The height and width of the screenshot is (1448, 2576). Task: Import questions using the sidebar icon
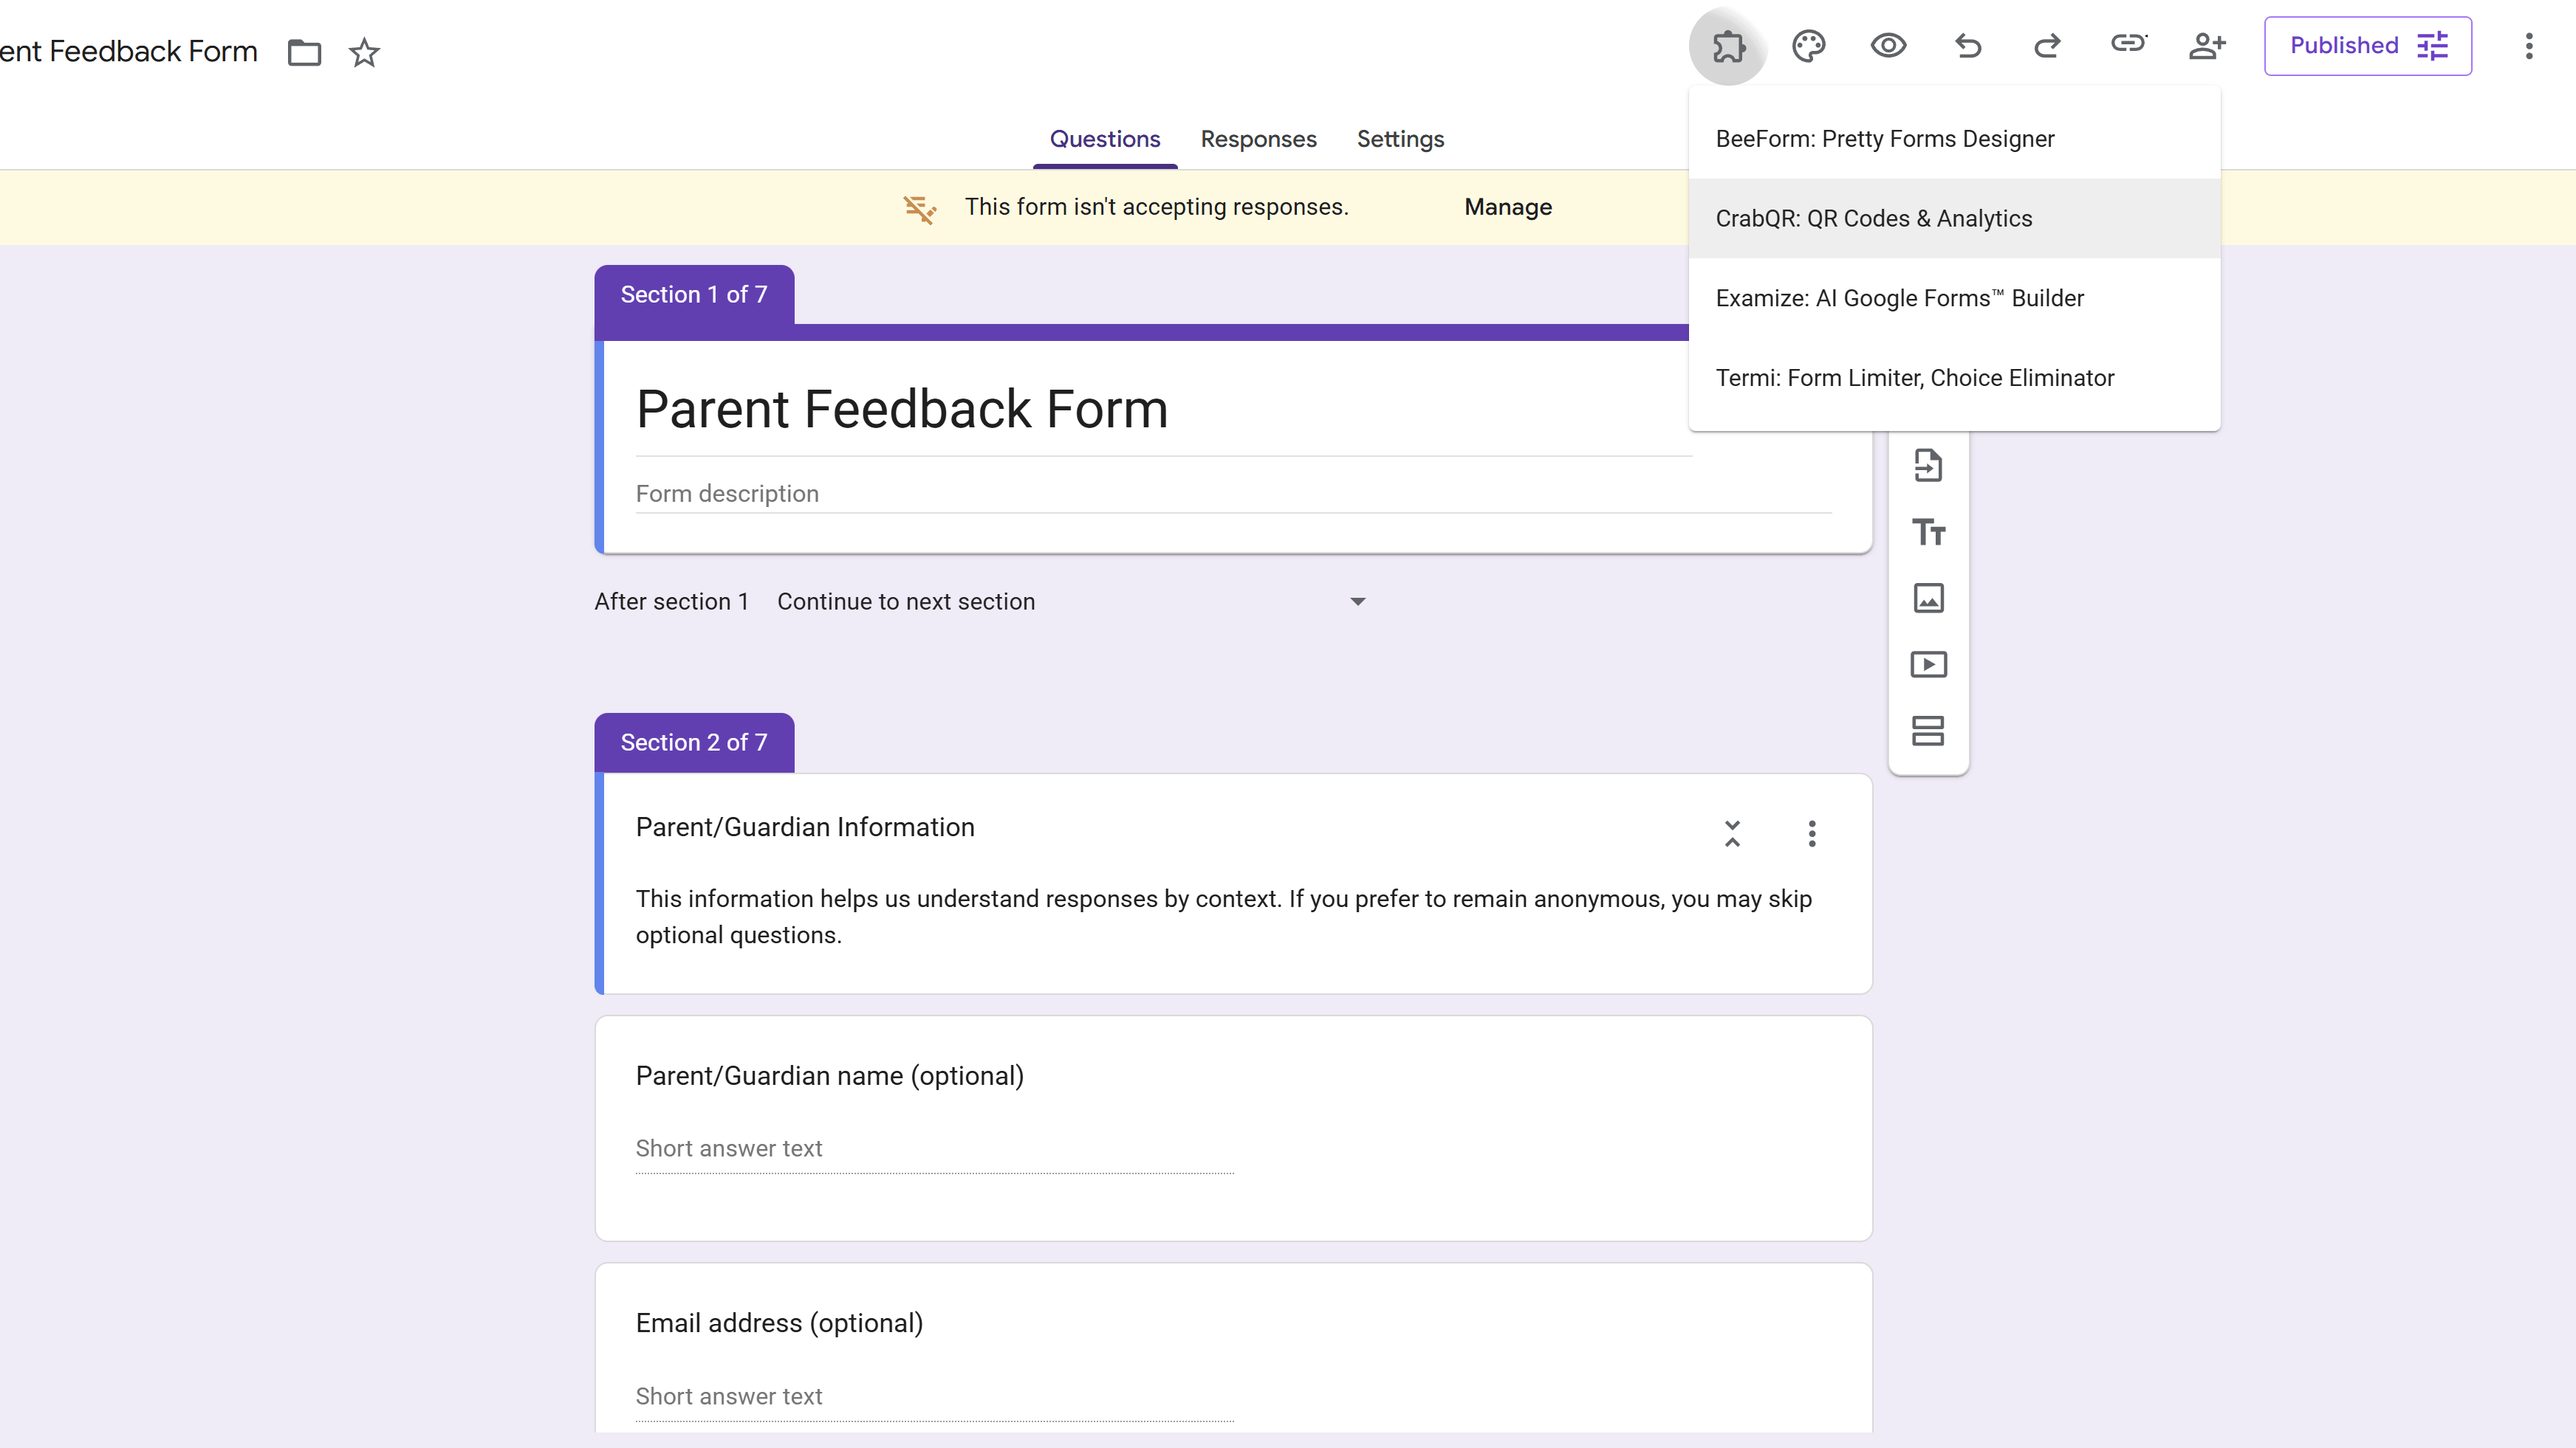tap(1928, 465)
